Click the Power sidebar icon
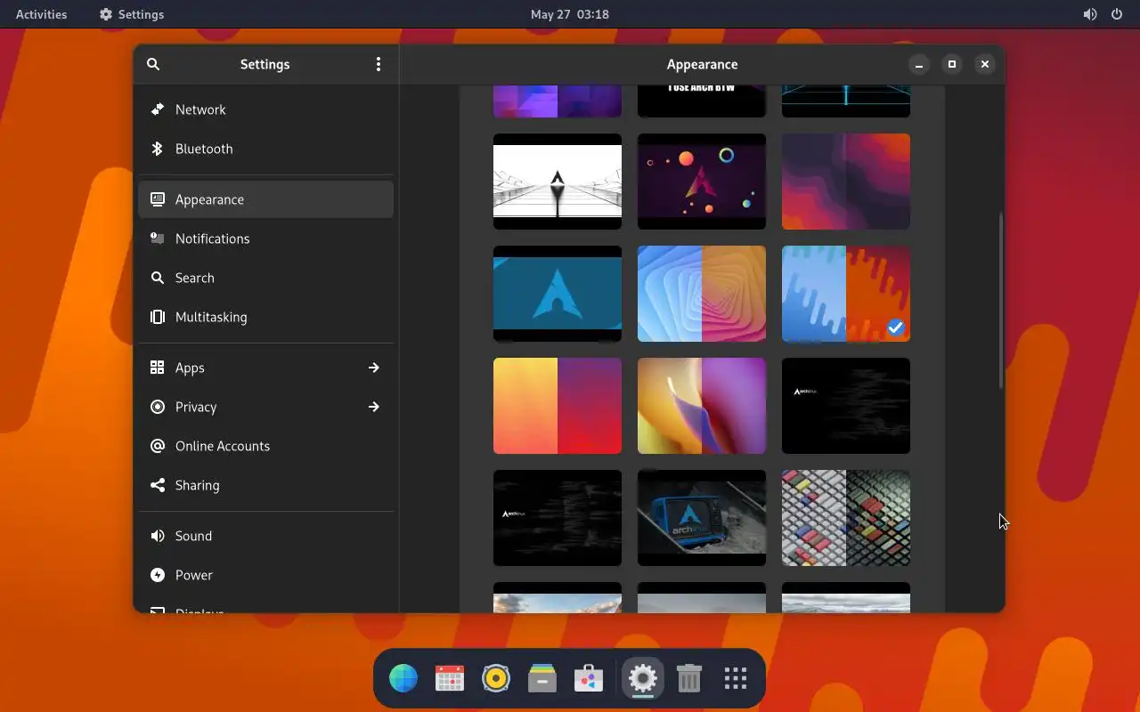The height and width of the screenshot is (712, 1140). 158,575
